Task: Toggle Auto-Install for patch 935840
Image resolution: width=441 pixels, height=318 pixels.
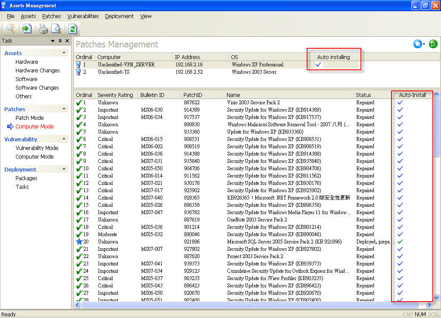Action: [400, 161]
